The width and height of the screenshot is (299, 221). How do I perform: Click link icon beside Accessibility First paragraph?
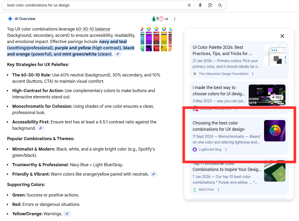coord(41,128)
